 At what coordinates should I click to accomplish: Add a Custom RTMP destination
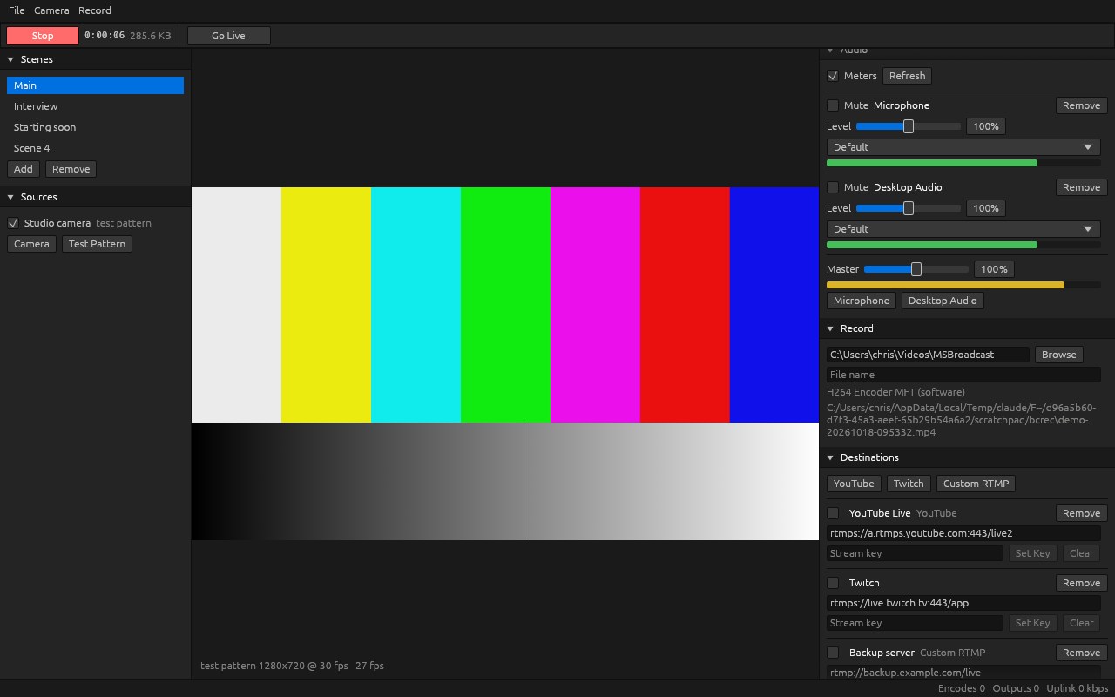click(x=976, y=484)
